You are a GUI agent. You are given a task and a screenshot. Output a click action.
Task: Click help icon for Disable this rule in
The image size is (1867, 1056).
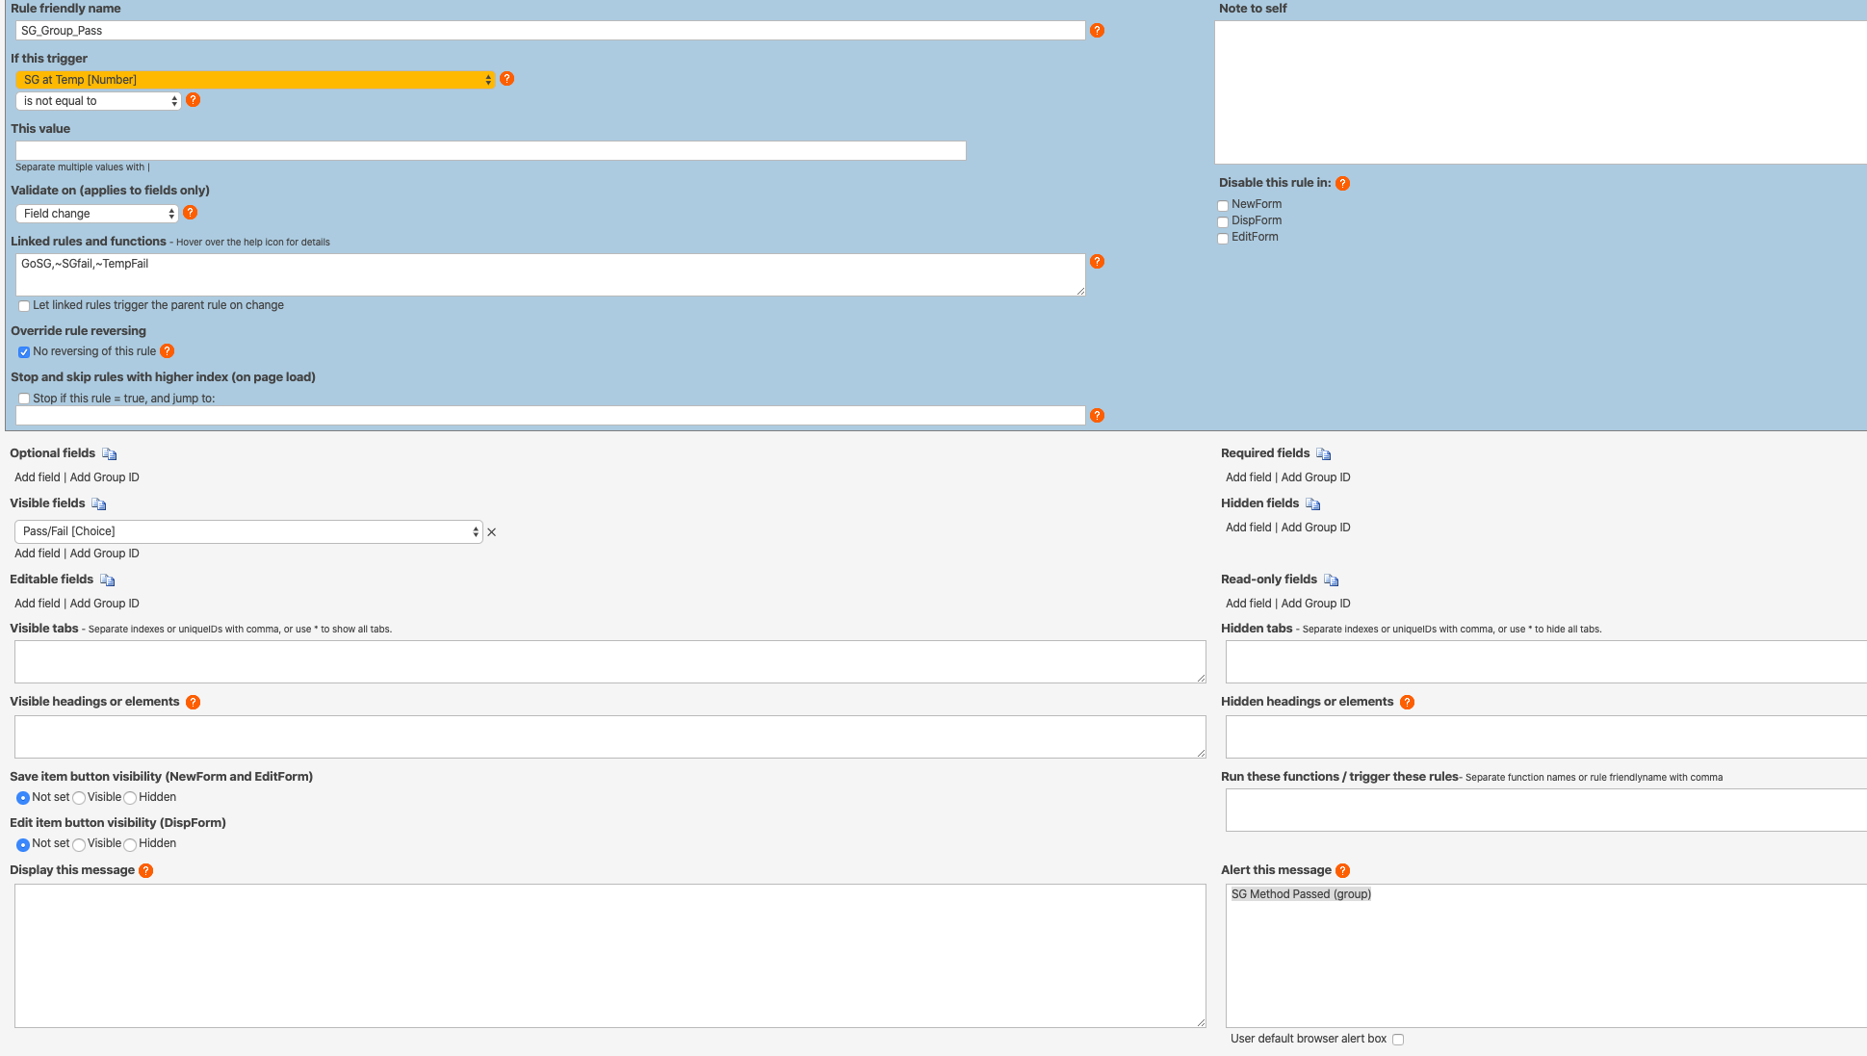pyautogui.click(x=1342, y=184)
